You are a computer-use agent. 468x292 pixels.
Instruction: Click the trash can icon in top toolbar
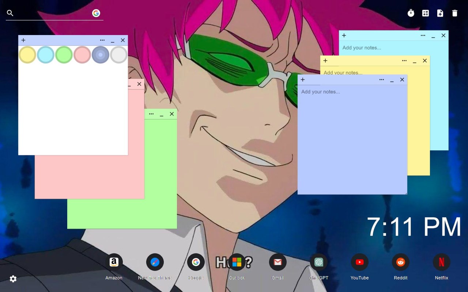455,13
